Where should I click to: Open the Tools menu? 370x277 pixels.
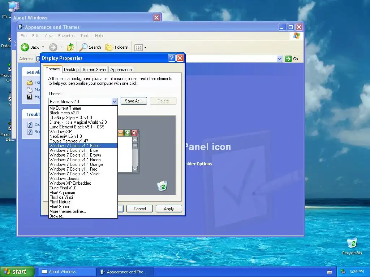[85, 36]
